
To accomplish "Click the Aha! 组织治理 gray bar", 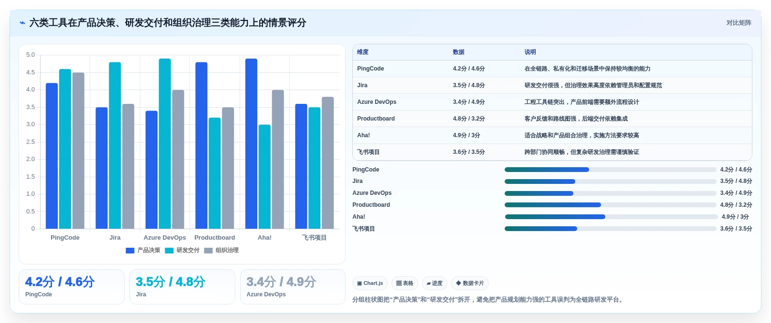I will click(x=278, y=160).
